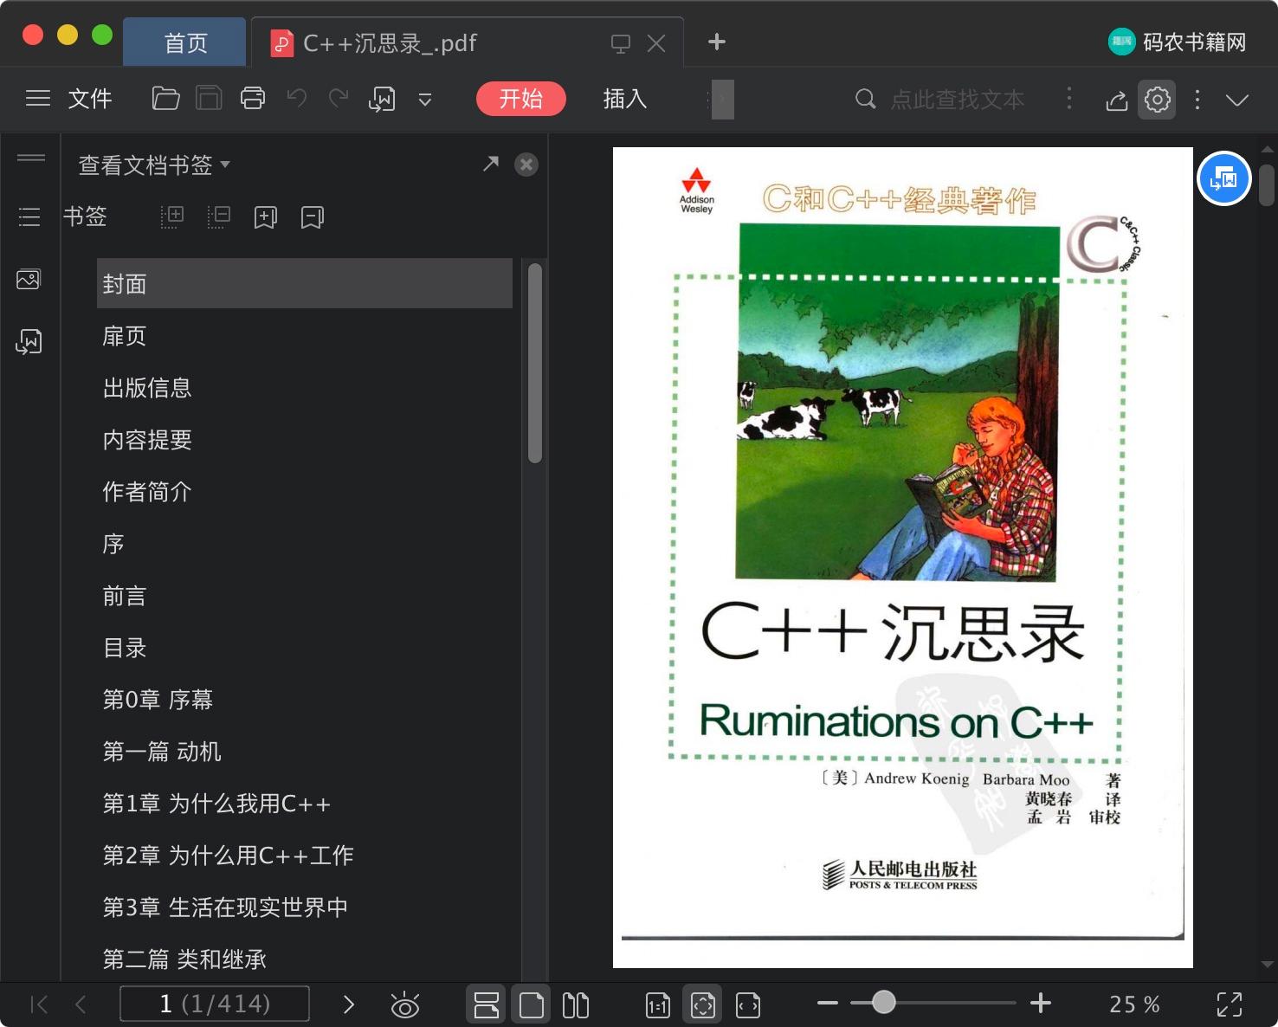Click the 码农书籍网 account button
This screenshot has width=1278, height=1027.
click(1177, 42)
